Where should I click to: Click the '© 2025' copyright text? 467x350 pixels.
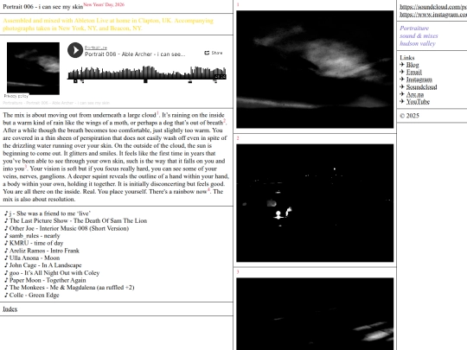[x=409, y=116]
